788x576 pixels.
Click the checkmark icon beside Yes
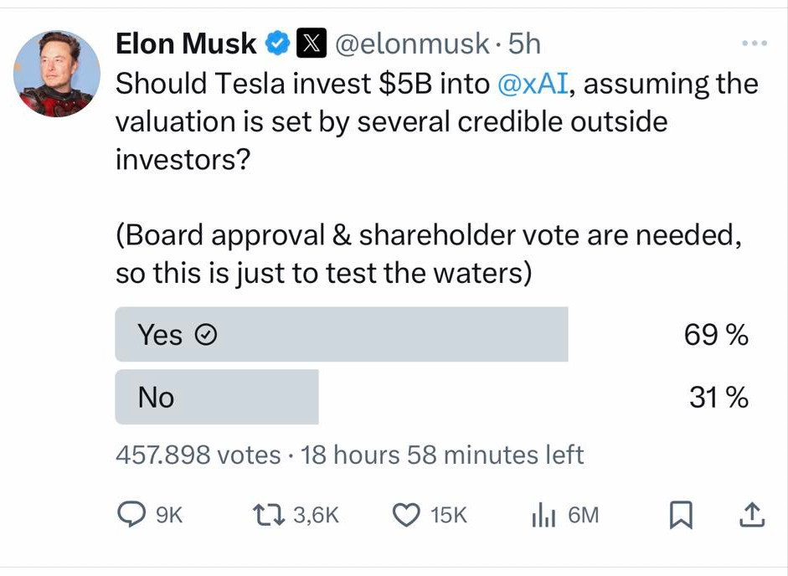(206, 336)
